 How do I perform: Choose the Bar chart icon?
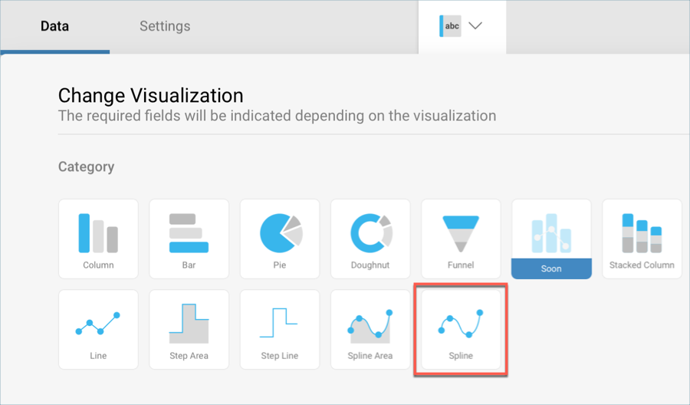189,239
